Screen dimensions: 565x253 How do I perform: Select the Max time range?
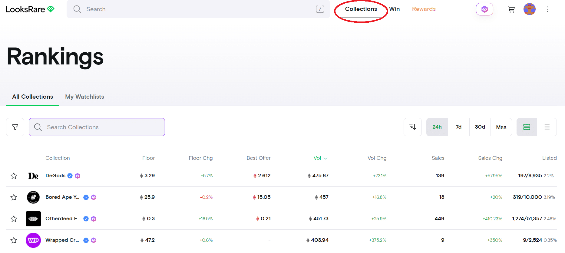coord(501,127)
